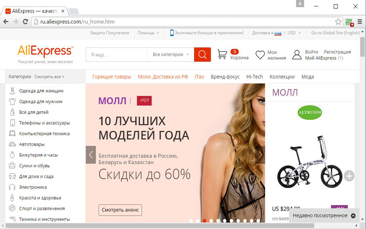Viewport: 366px width, 229px height.
Task: Click the sofa icon beside Для дома и сада
Action: (x=12, y=176)
